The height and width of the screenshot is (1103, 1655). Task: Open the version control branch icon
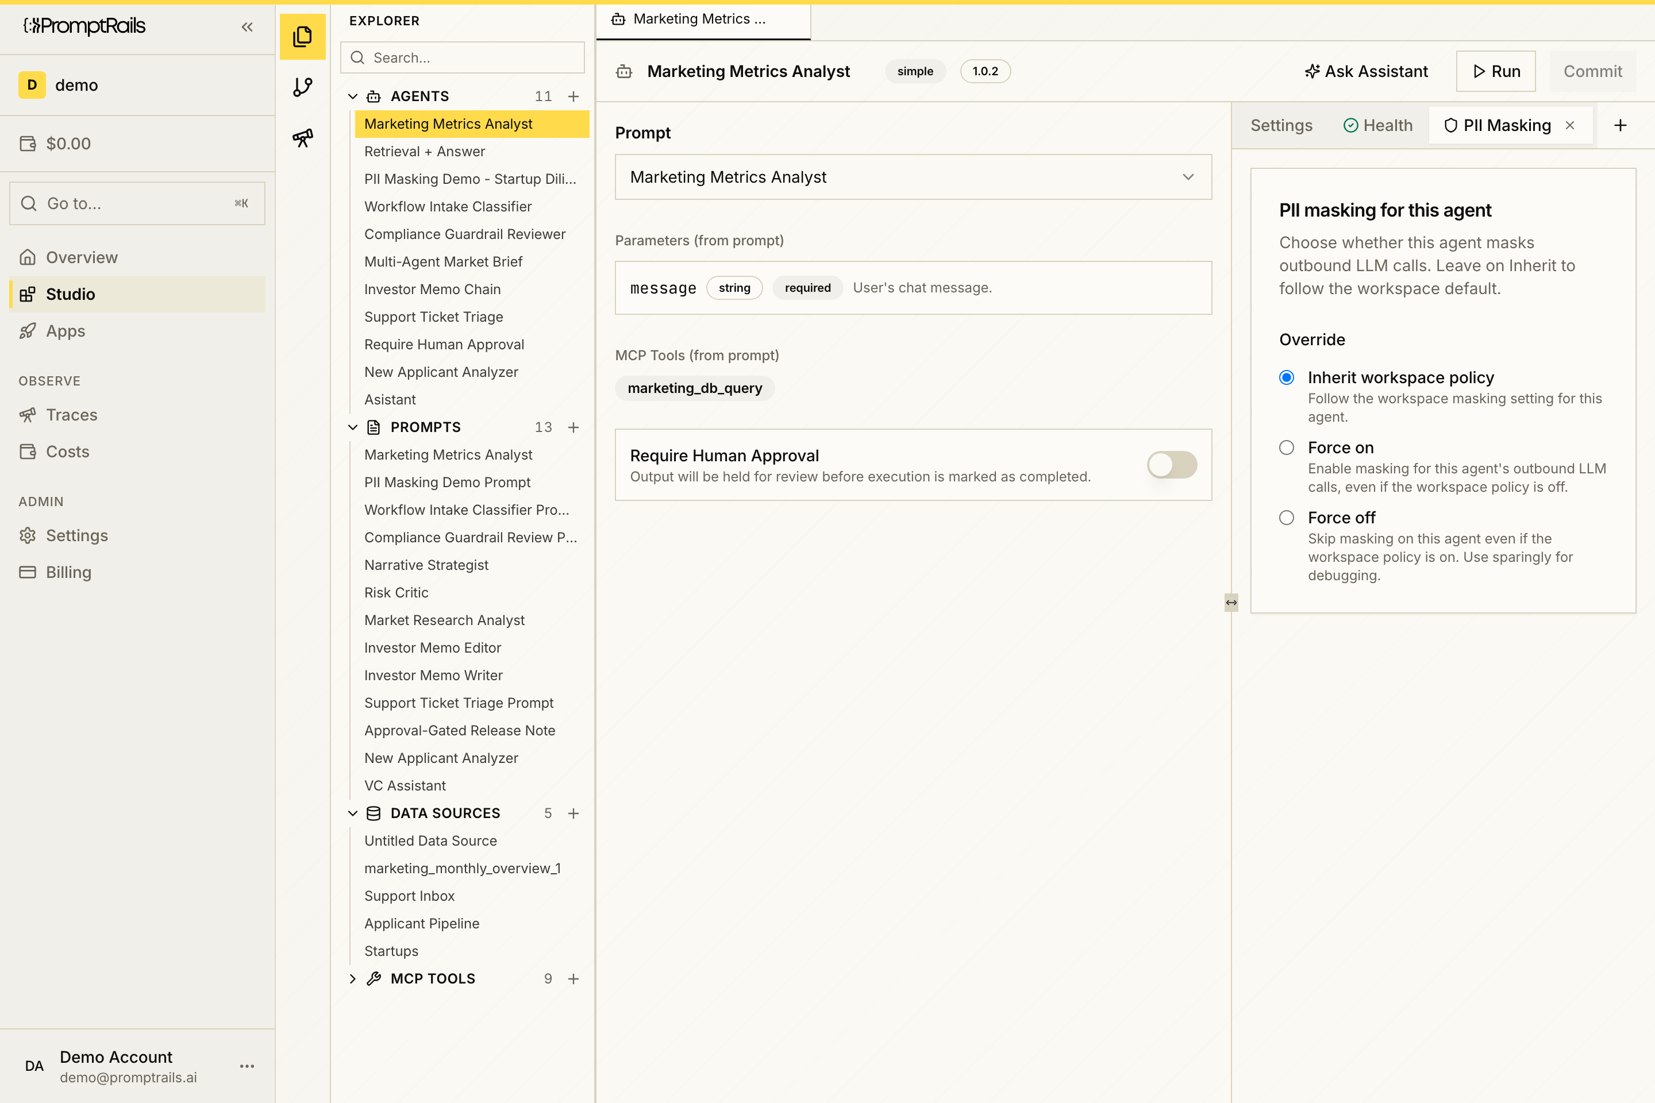(x=303, y=87)
